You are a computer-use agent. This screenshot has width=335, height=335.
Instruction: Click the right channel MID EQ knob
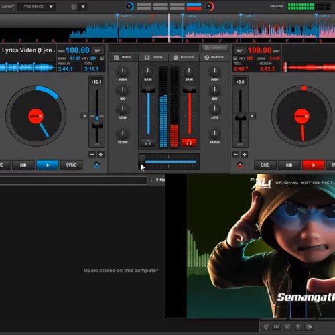(x=214, y=90)
